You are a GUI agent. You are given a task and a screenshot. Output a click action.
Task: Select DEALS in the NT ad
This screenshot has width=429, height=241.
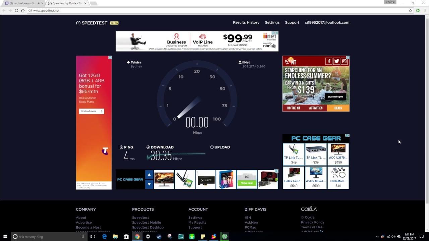[338, 108]
